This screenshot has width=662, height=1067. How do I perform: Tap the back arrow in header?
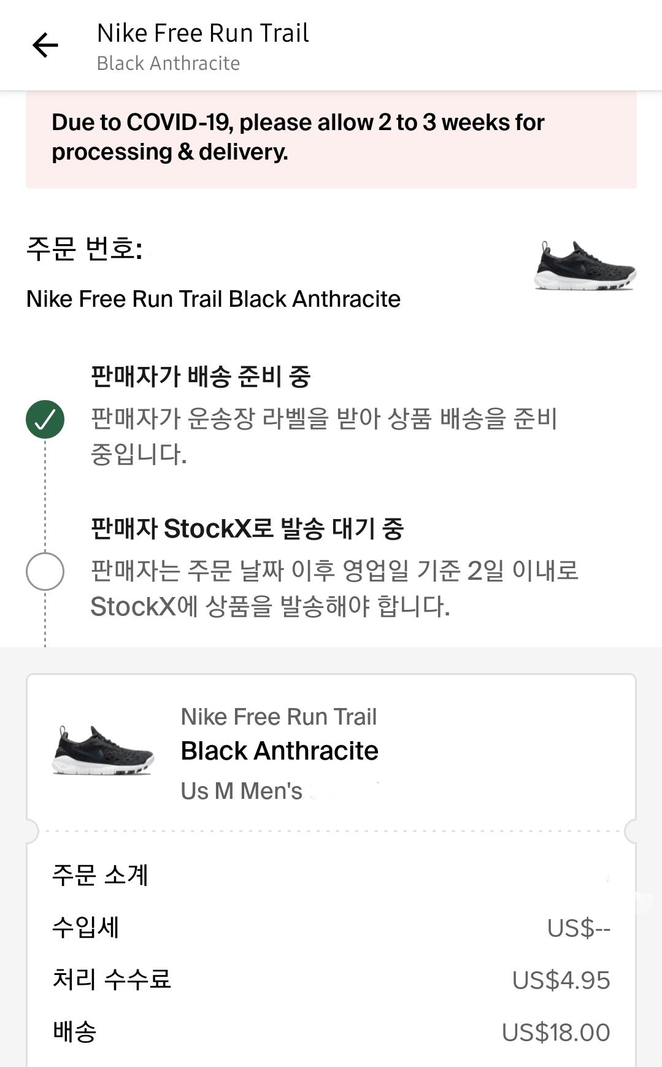[45, 46]
